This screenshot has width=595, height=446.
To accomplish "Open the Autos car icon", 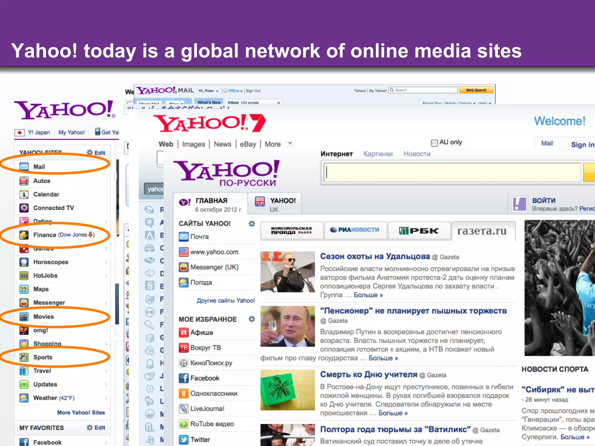I will pos(24,181).
